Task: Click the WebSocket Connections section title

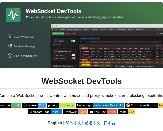Action: coord(63,66)
